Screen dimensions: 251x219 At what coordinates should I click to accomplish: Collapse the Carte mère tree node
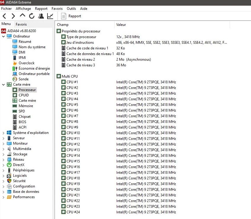pyautogui.click(x=3, y=85)
